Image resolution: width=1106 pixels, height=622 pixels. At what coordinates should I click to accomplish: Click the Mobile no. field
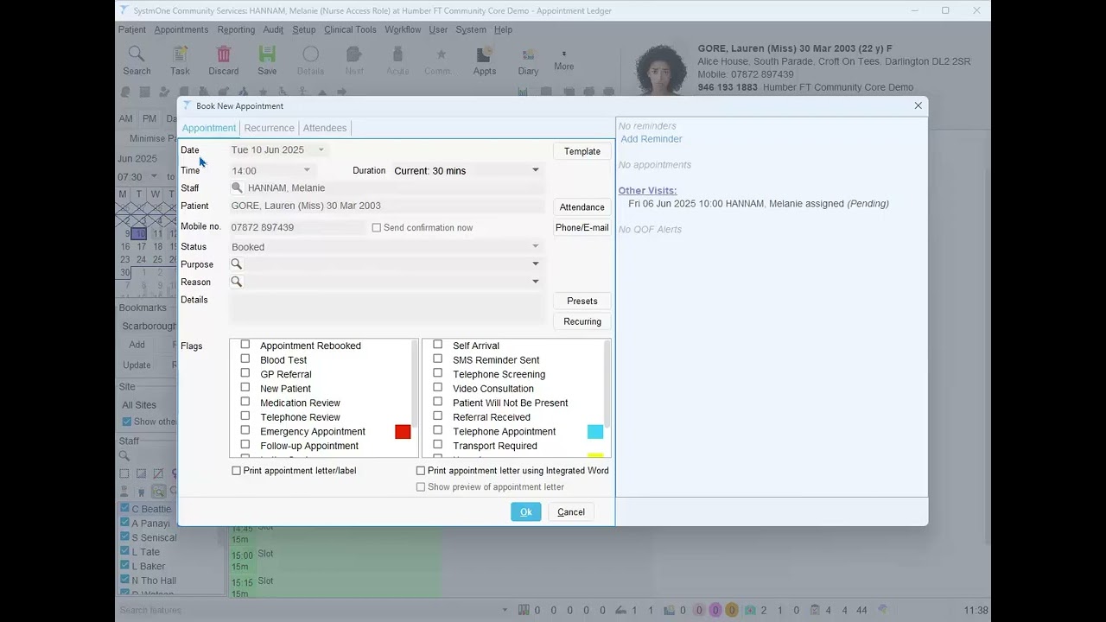click(x=298, y=227)
